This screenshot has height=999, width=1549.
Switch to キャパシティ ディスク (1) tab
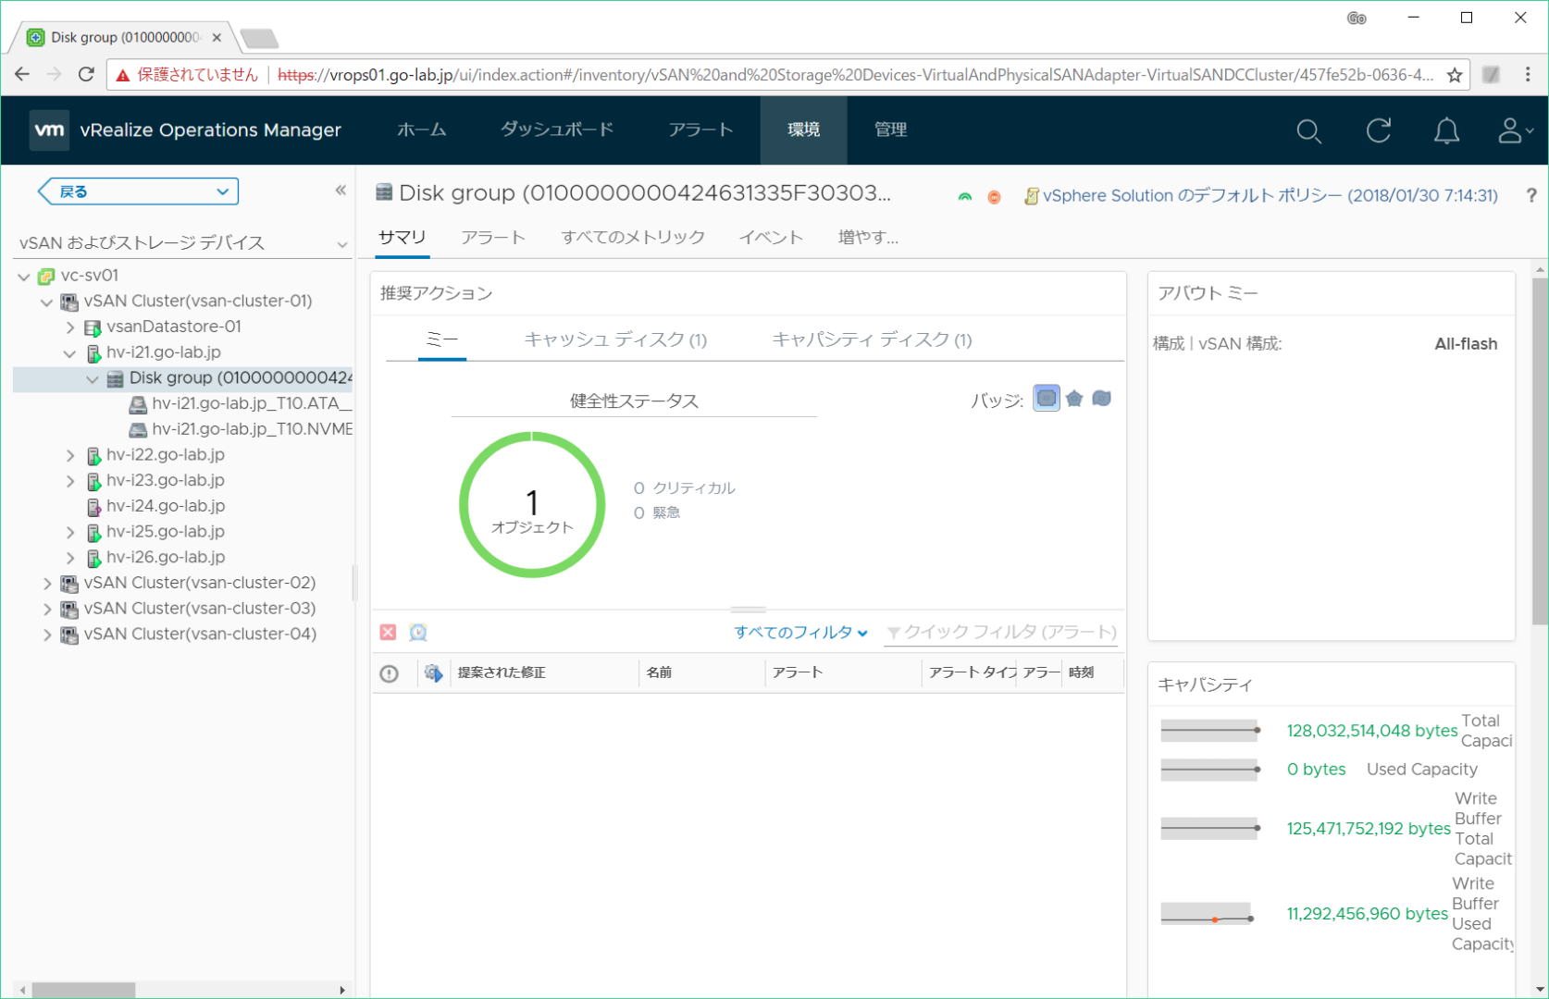click(872, 339)
